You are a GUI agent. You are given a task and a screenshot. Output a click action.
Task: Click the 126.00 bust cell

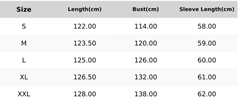coord(146,60)
